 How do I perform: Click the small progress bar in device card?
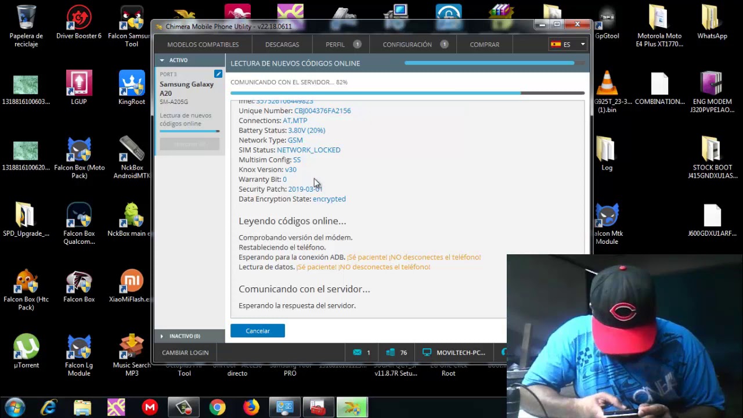click(189, 131)
